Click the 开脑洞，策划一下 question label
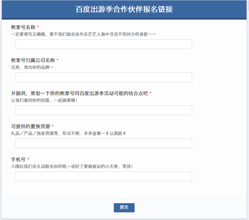 80,93
